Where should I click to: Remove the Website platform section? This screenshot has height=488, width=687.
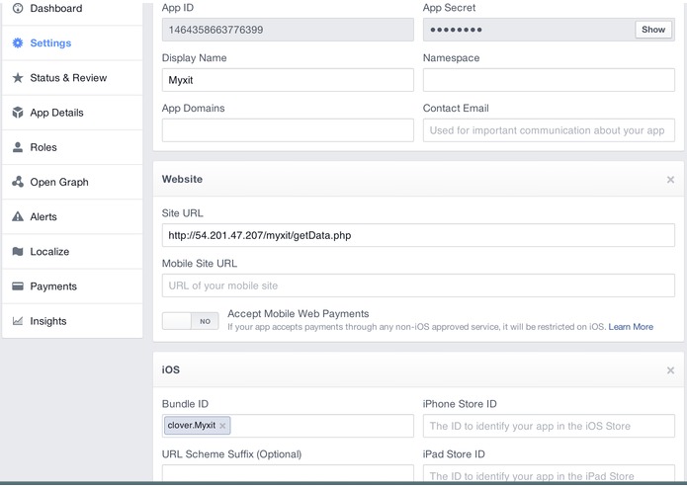click(x=670, y=180)
